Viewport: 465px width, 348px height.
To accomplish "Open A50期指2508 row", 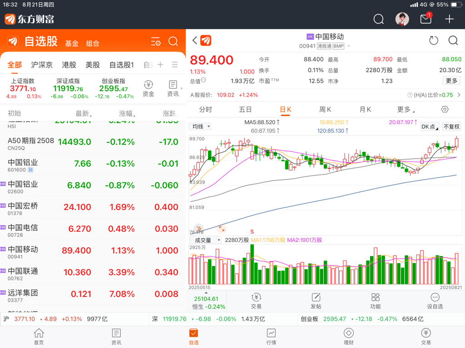I will 93,142.
